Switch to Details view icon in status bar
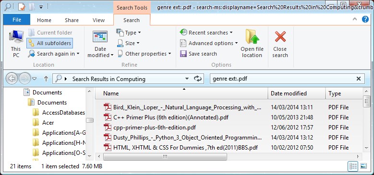 pyautogui.click(x=353, y=166)
